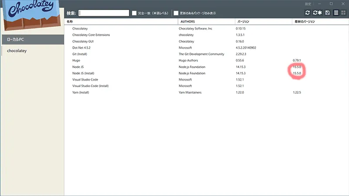
Task: Click the Chocolatey Software, Inc author cell
Action: tap(195, 28)
